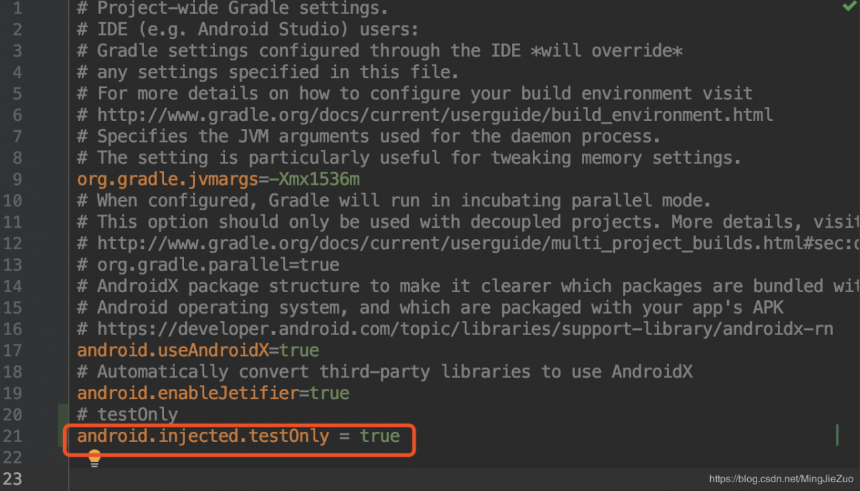Click the '# Project-wide Gradle settings.' comment

pyautogui.click(x=233, y=8)
